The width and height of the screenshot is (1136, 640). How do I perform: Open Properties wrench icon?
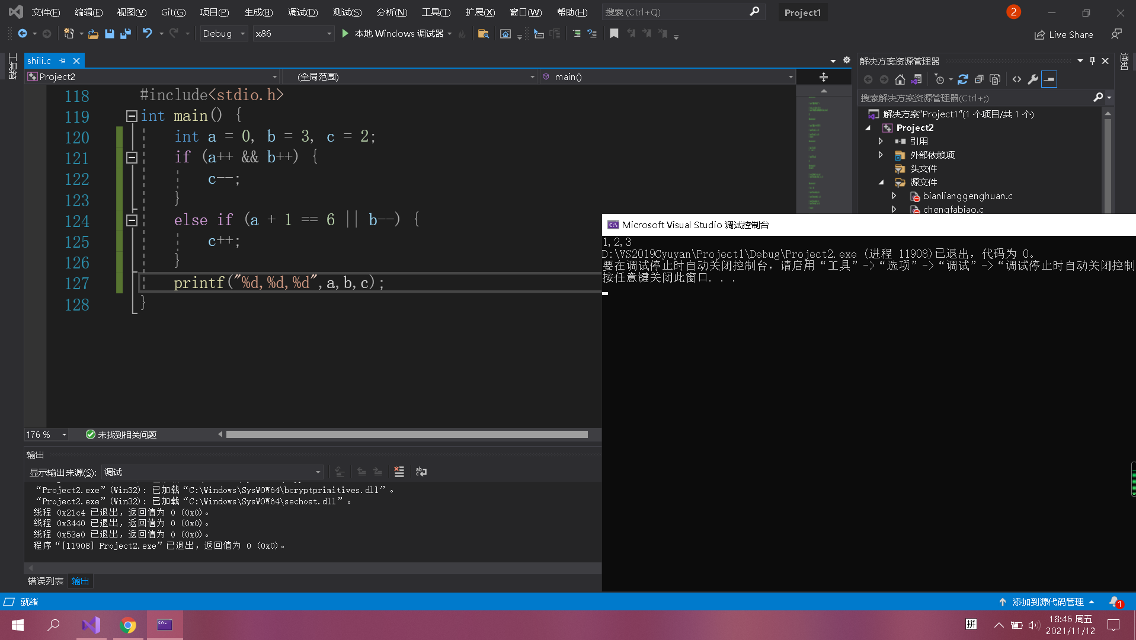tap(1033, 79)
